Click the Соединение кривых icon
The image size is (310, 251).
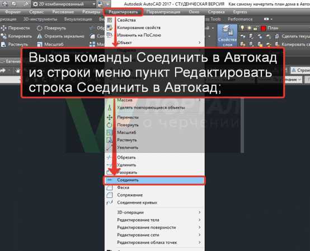pos(110,202)
